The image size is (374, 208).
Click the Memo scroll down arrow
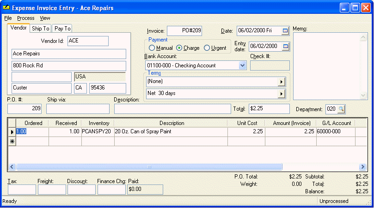coord(363,95)
